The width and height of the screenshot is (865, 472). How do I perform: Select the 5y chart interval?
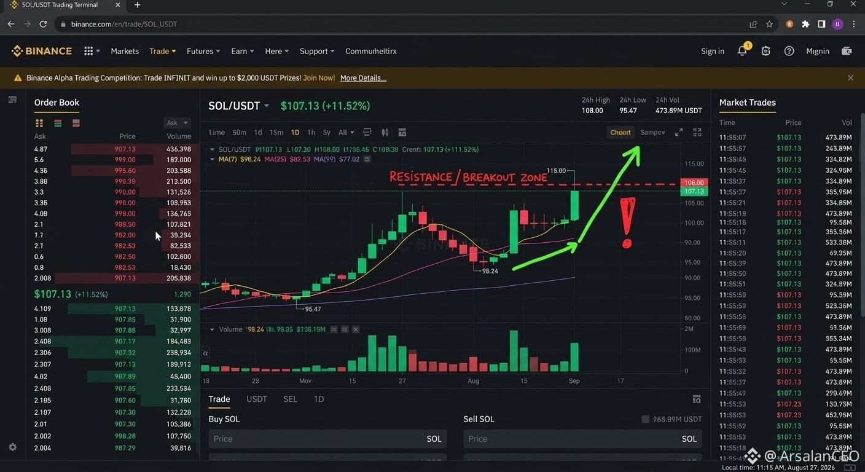(326, 132)
